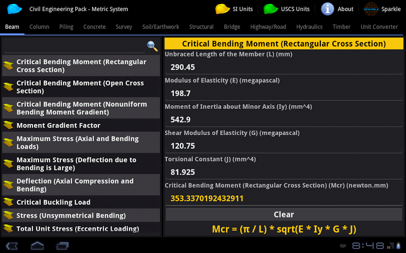The height and width of the screenshot is (253, 406).
Task: Open Deflection (Axial Compression and Bending)
Action: coord(81,185)
